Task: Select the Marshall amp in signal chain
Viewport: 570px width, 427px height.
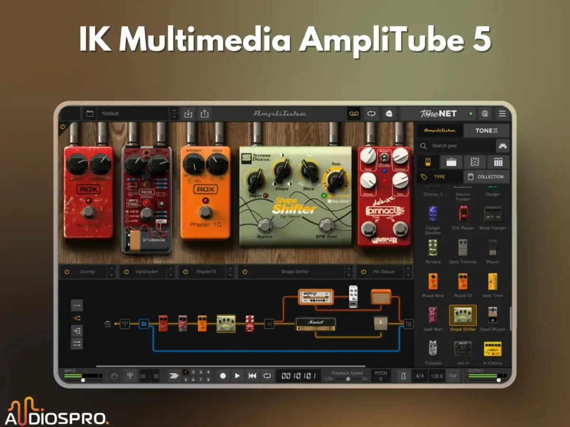Action: tap(315, 324)
